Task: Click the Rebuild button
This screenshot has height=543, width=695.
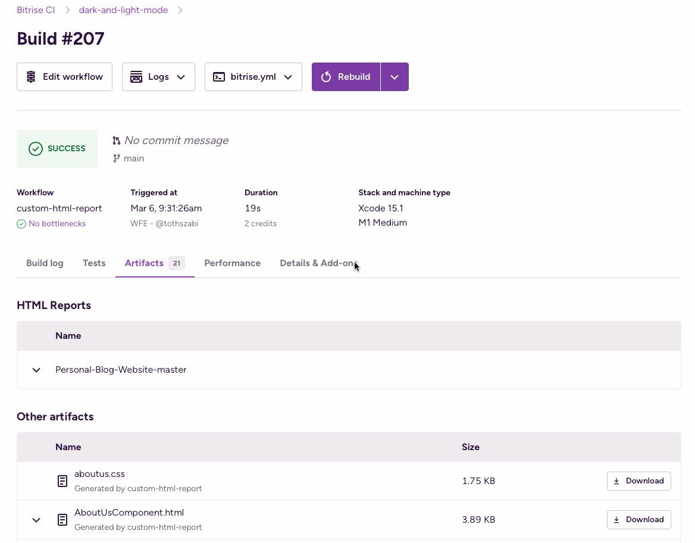Action: (346, 77)
